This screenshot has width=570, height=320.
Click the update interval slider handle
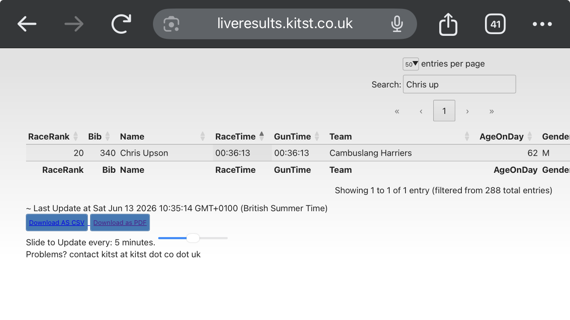tap(193, 238)
